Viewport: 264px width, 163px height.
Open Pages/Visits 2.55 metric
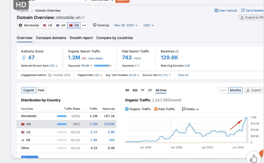(x=96, y=75)
